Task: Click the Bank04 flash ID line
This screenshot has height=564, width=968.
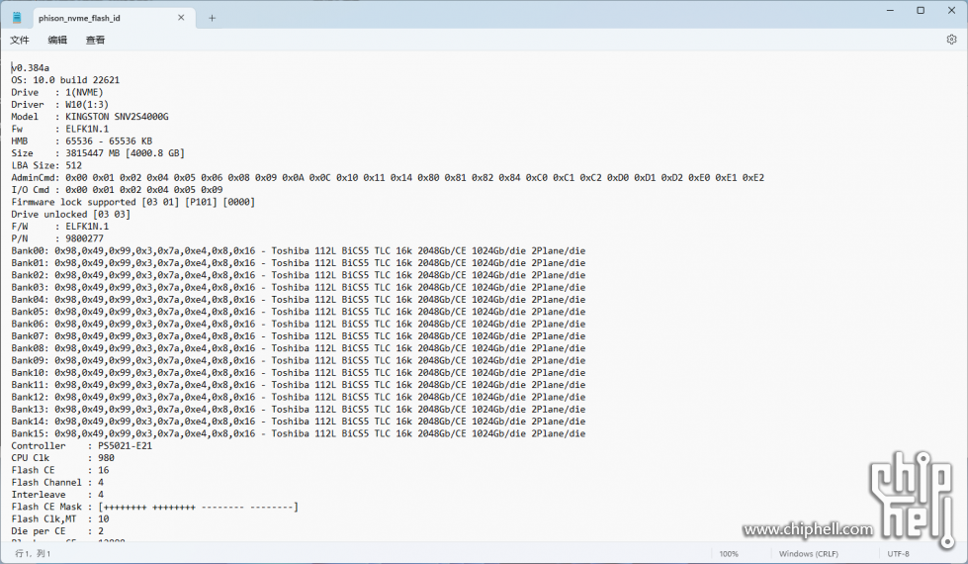Action: [x=299, y=300]
